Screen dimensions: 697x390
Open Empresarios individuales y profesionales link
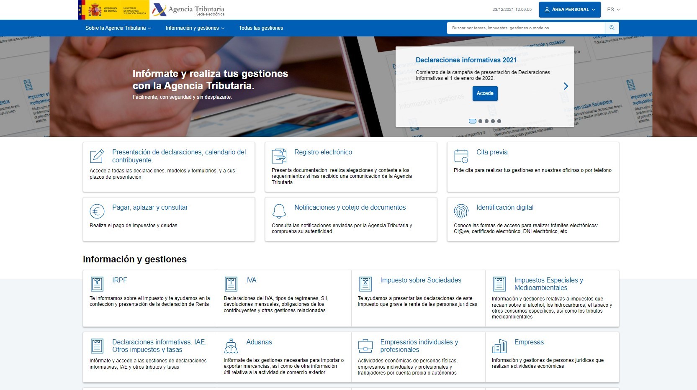click(419, 346)
